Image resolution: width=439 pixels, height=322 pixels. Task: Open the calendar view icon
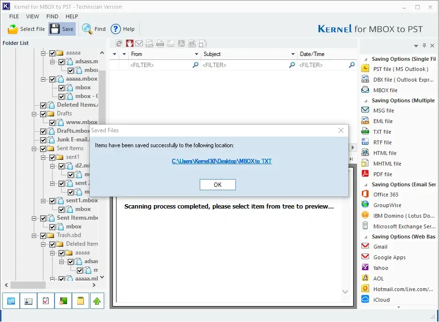pos(11,301)
